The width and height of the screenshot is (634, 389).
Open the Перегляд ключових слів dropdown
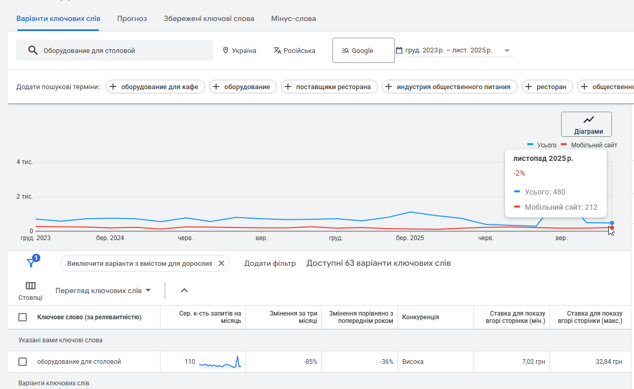tap(103, 290)
